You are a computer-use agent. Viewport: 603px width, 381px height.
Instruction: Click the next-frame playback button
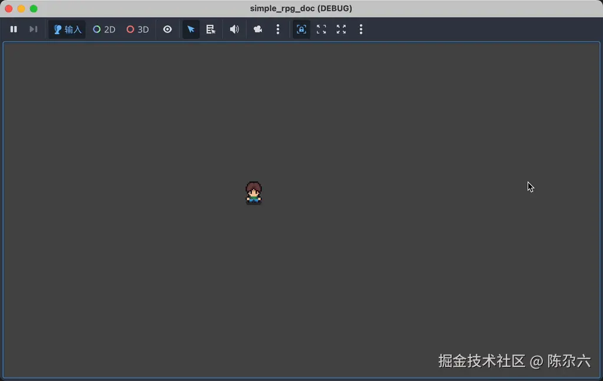pos(33,29)
